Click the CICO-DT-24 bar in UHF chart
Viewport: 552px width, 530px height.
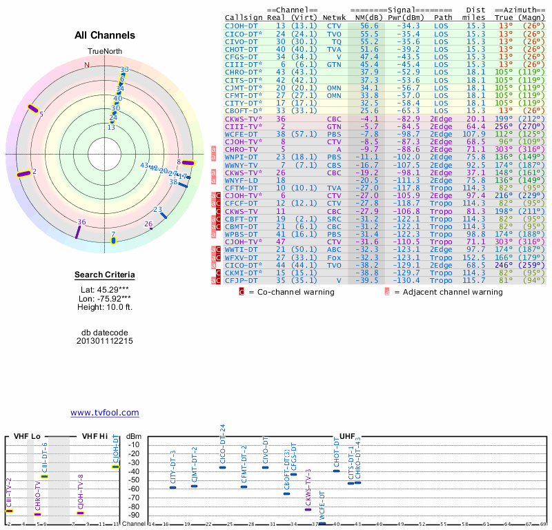(x=222, y=467)
